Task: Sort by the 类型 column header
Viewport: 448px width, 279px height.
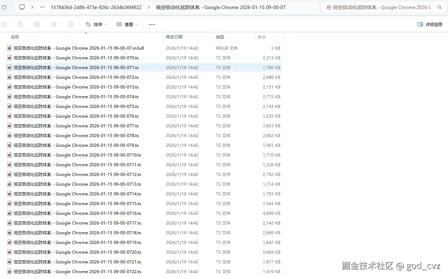Action: pyautogui.click(x=220, y=37)
